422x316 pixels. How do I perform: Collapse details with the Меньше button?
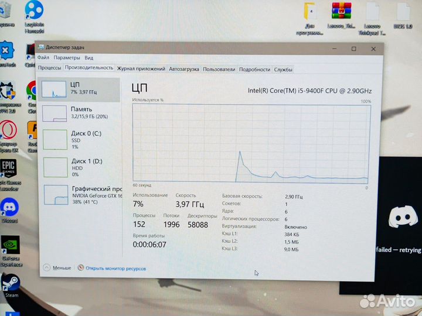pyautogui.click(x=57, y=267)
